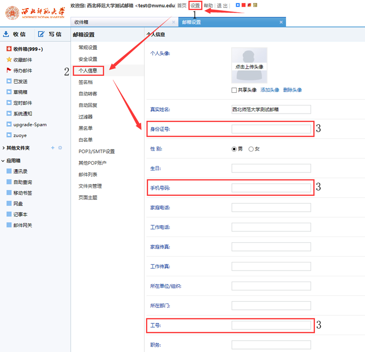Expand the 其他文件夹 folder group
This screenshot has width=365, height=352.
point(3,148)
